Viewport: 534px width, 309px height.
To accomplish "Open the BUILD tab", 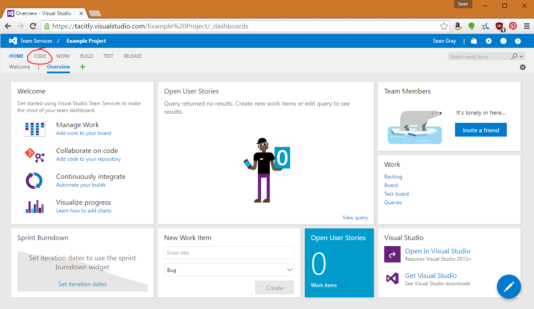I will point(86,56).
